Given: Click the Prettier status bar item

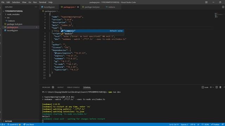Looking at the screenshot, I should [x=215, y=125].
